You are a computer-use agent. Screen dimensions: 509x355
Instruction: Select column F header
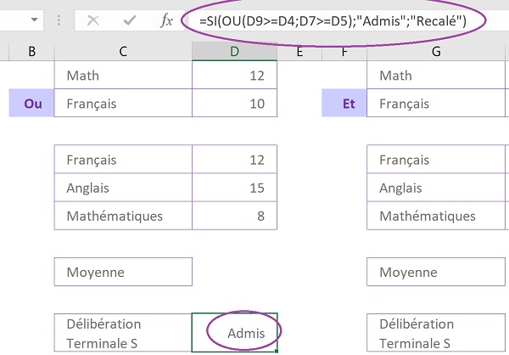(344, 53)
